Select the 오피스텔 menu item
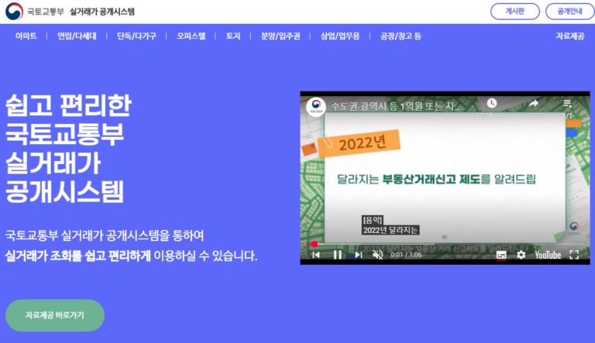Image resolution: width=595 pixels, height=343 pixels. click(191, 36)
